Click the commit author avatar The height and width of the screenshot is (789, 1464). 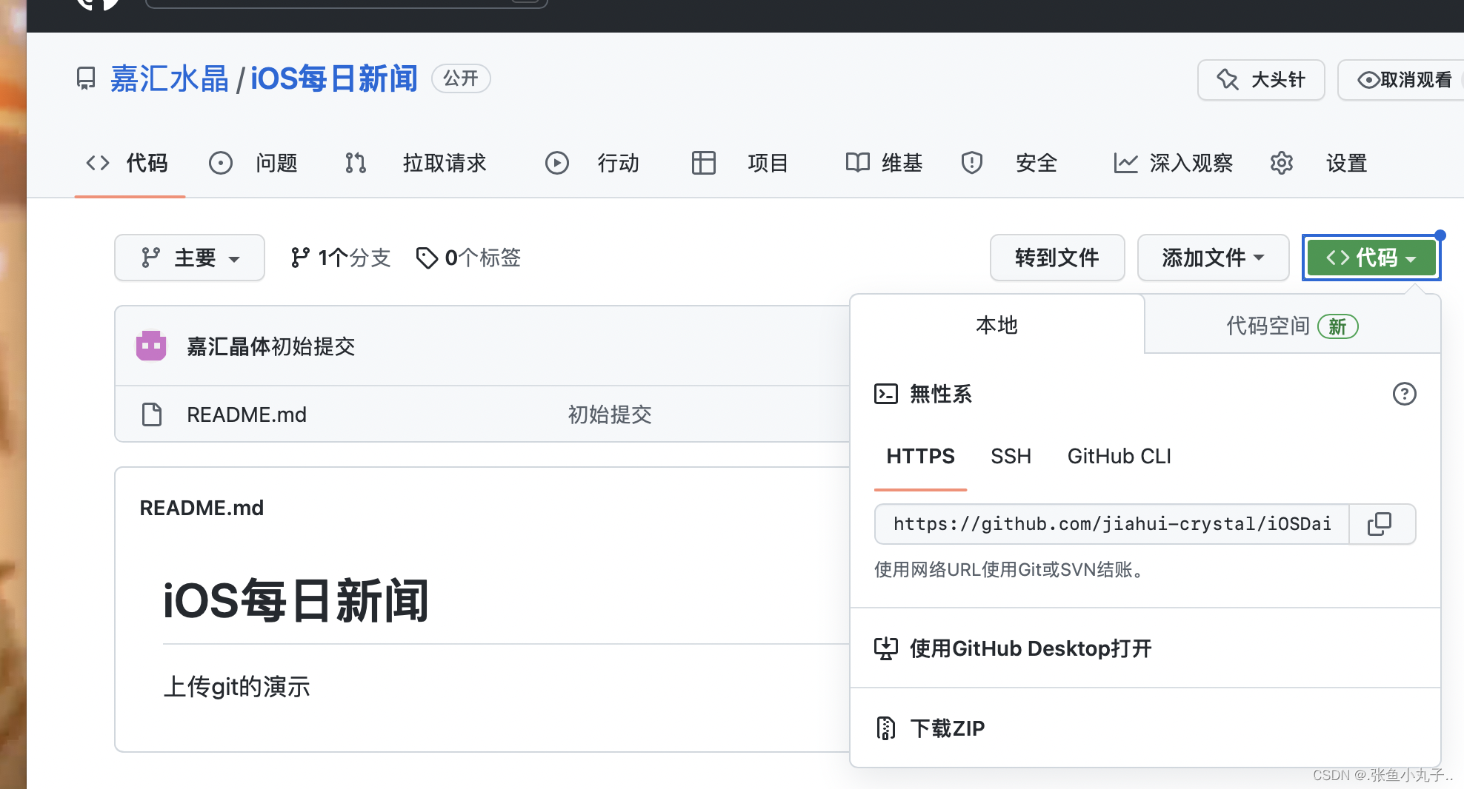click(151, 346)
